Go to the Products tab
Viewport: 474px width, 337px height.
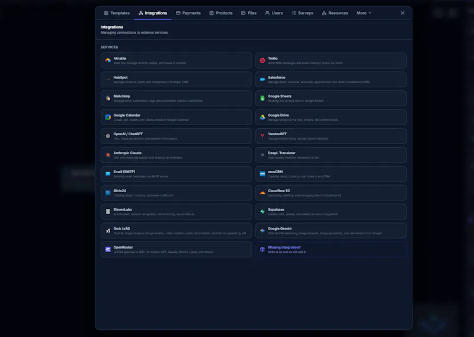[x=221, y=13]
